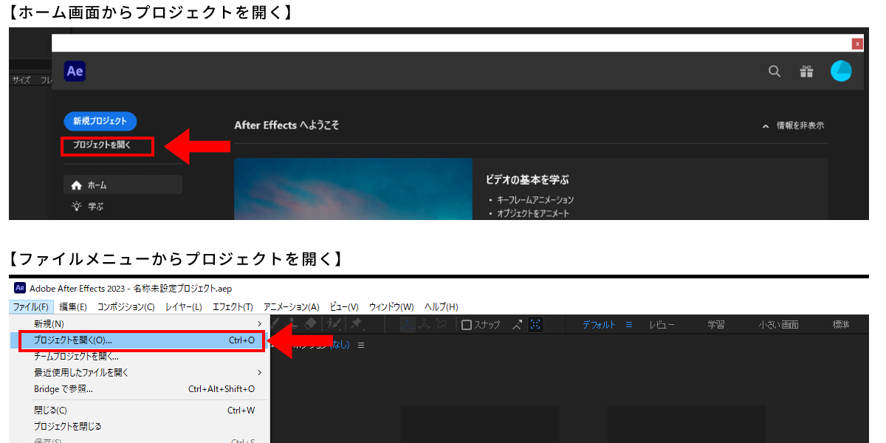Switch to the 学習 workspace tab
886x443 pixels.
(x=715, y=325)
